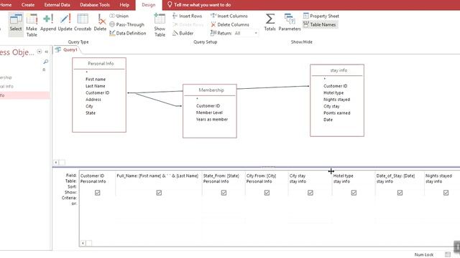This screenshot has width=460, height=258.
Task: Open the navigation pane options dropdown
Action: tap(40, 52)
